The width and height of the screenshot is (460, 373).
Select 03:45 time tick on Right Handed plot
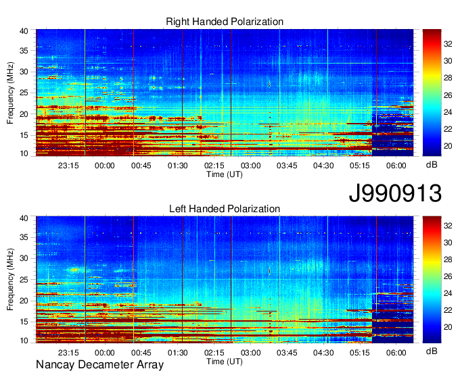(x=287, y=166)
